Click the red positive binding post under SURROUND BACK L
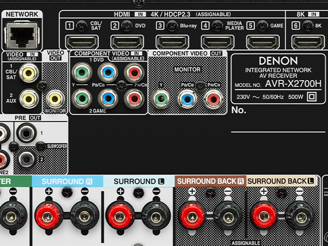 [264, 217]
